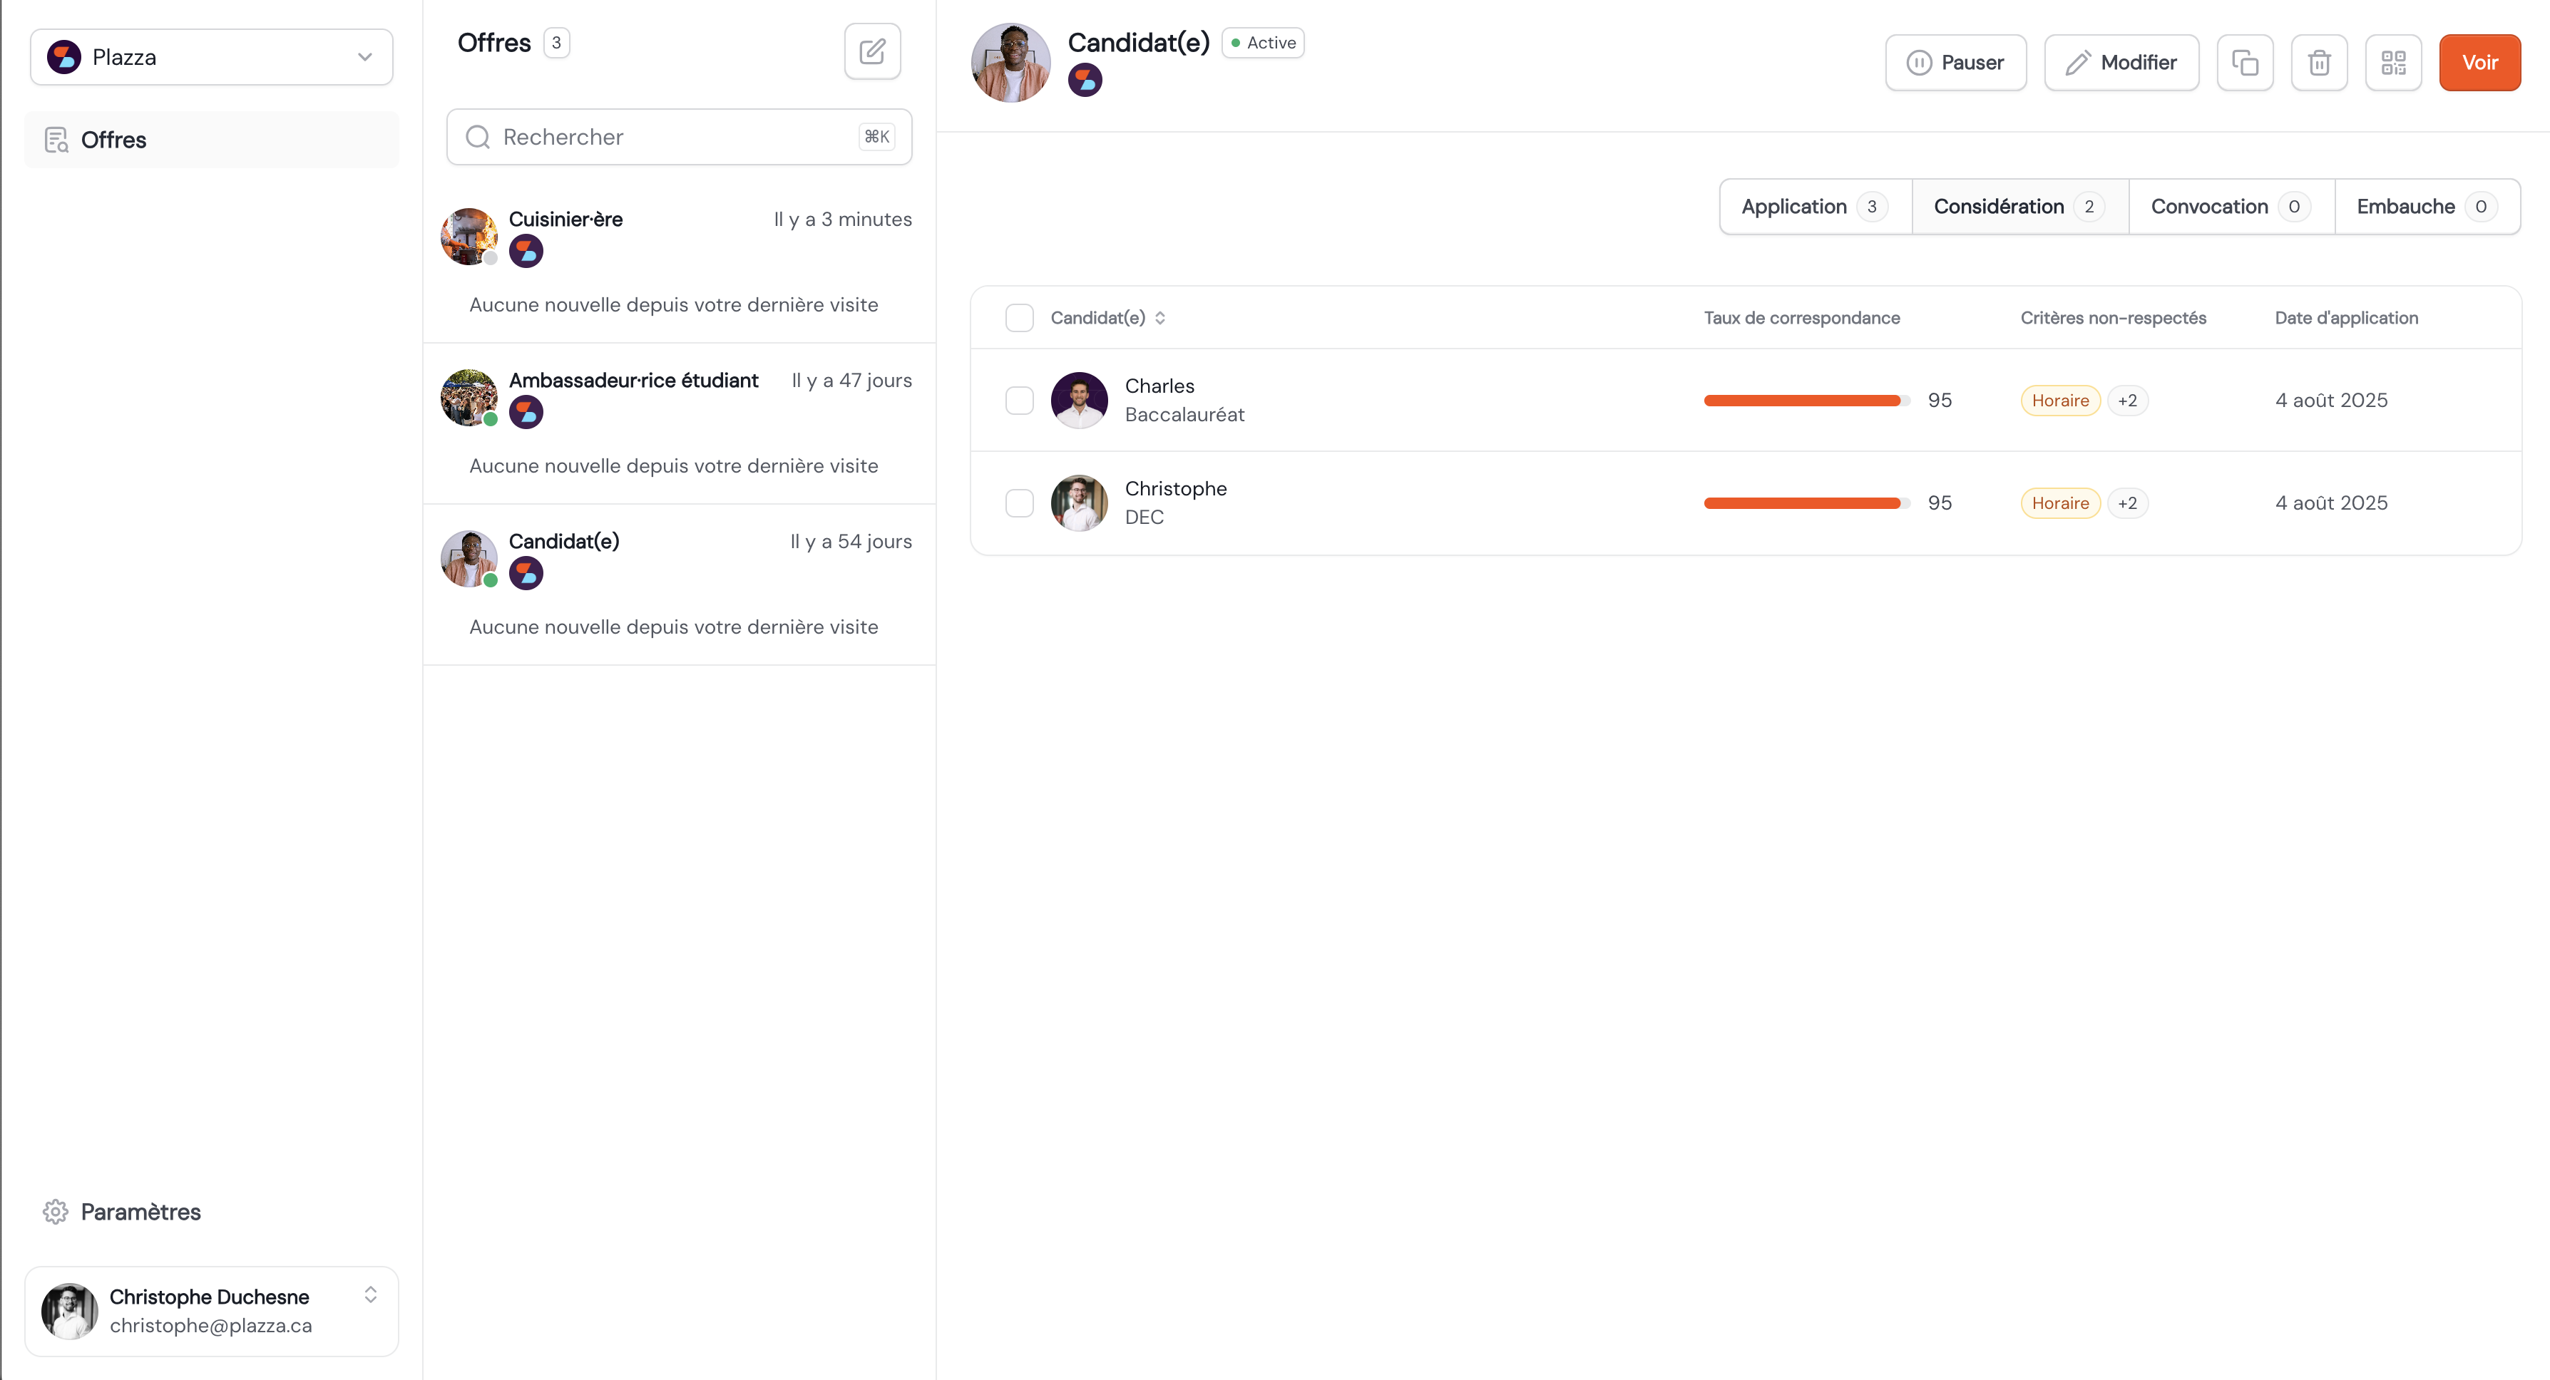2550x1380 pixels.
Task: Click Charles's match rate progress bar
Action: (x=1805, y=401)
